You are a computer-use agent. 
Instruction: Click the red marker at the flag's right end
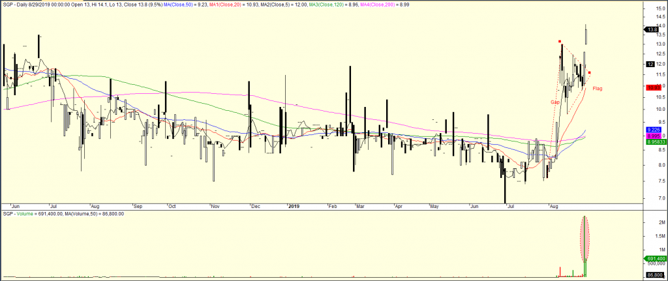point(590,72)
